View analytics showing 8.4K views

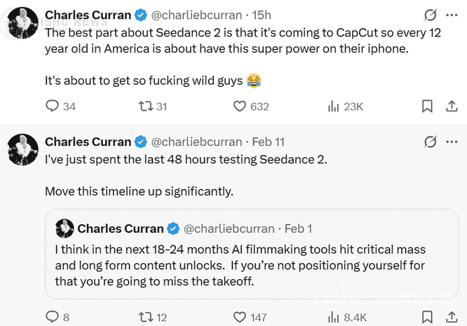tap(334, 318)
